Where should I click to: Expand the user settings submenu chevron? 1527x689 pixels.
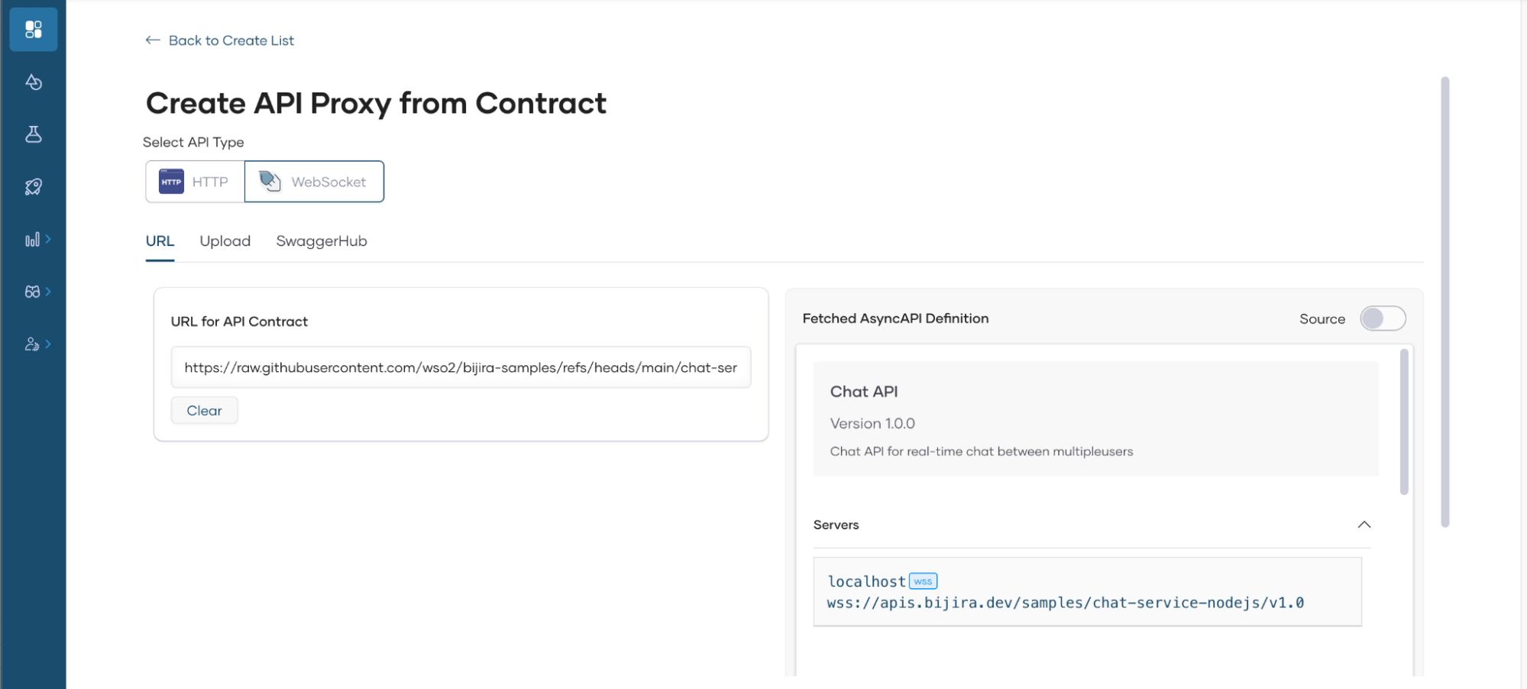49,344
